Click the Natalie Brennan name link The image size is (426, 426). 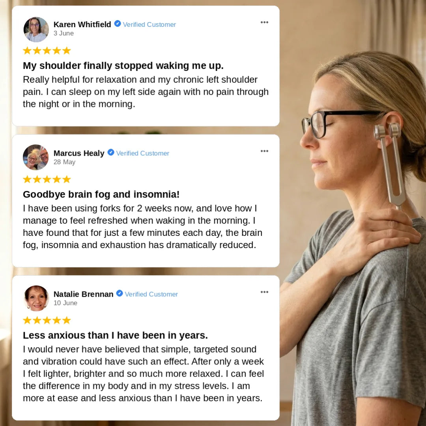pyautogui.click(x=83, y=294)
